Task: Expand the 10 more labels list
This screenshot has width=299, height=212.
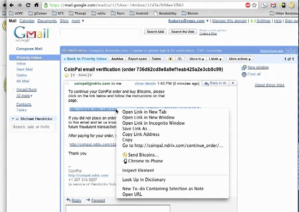Action: click(x=24, y=96)
